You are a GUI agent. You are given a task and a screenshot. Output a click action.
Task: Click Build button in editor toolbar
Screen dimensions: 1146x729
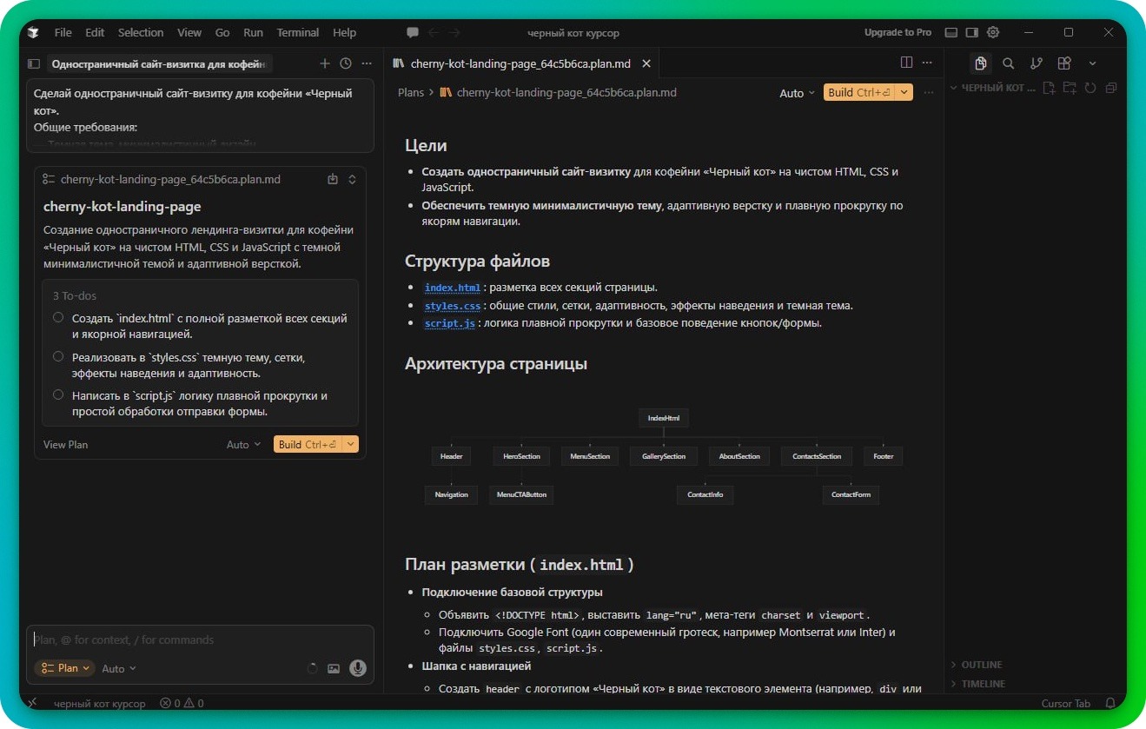859,92
